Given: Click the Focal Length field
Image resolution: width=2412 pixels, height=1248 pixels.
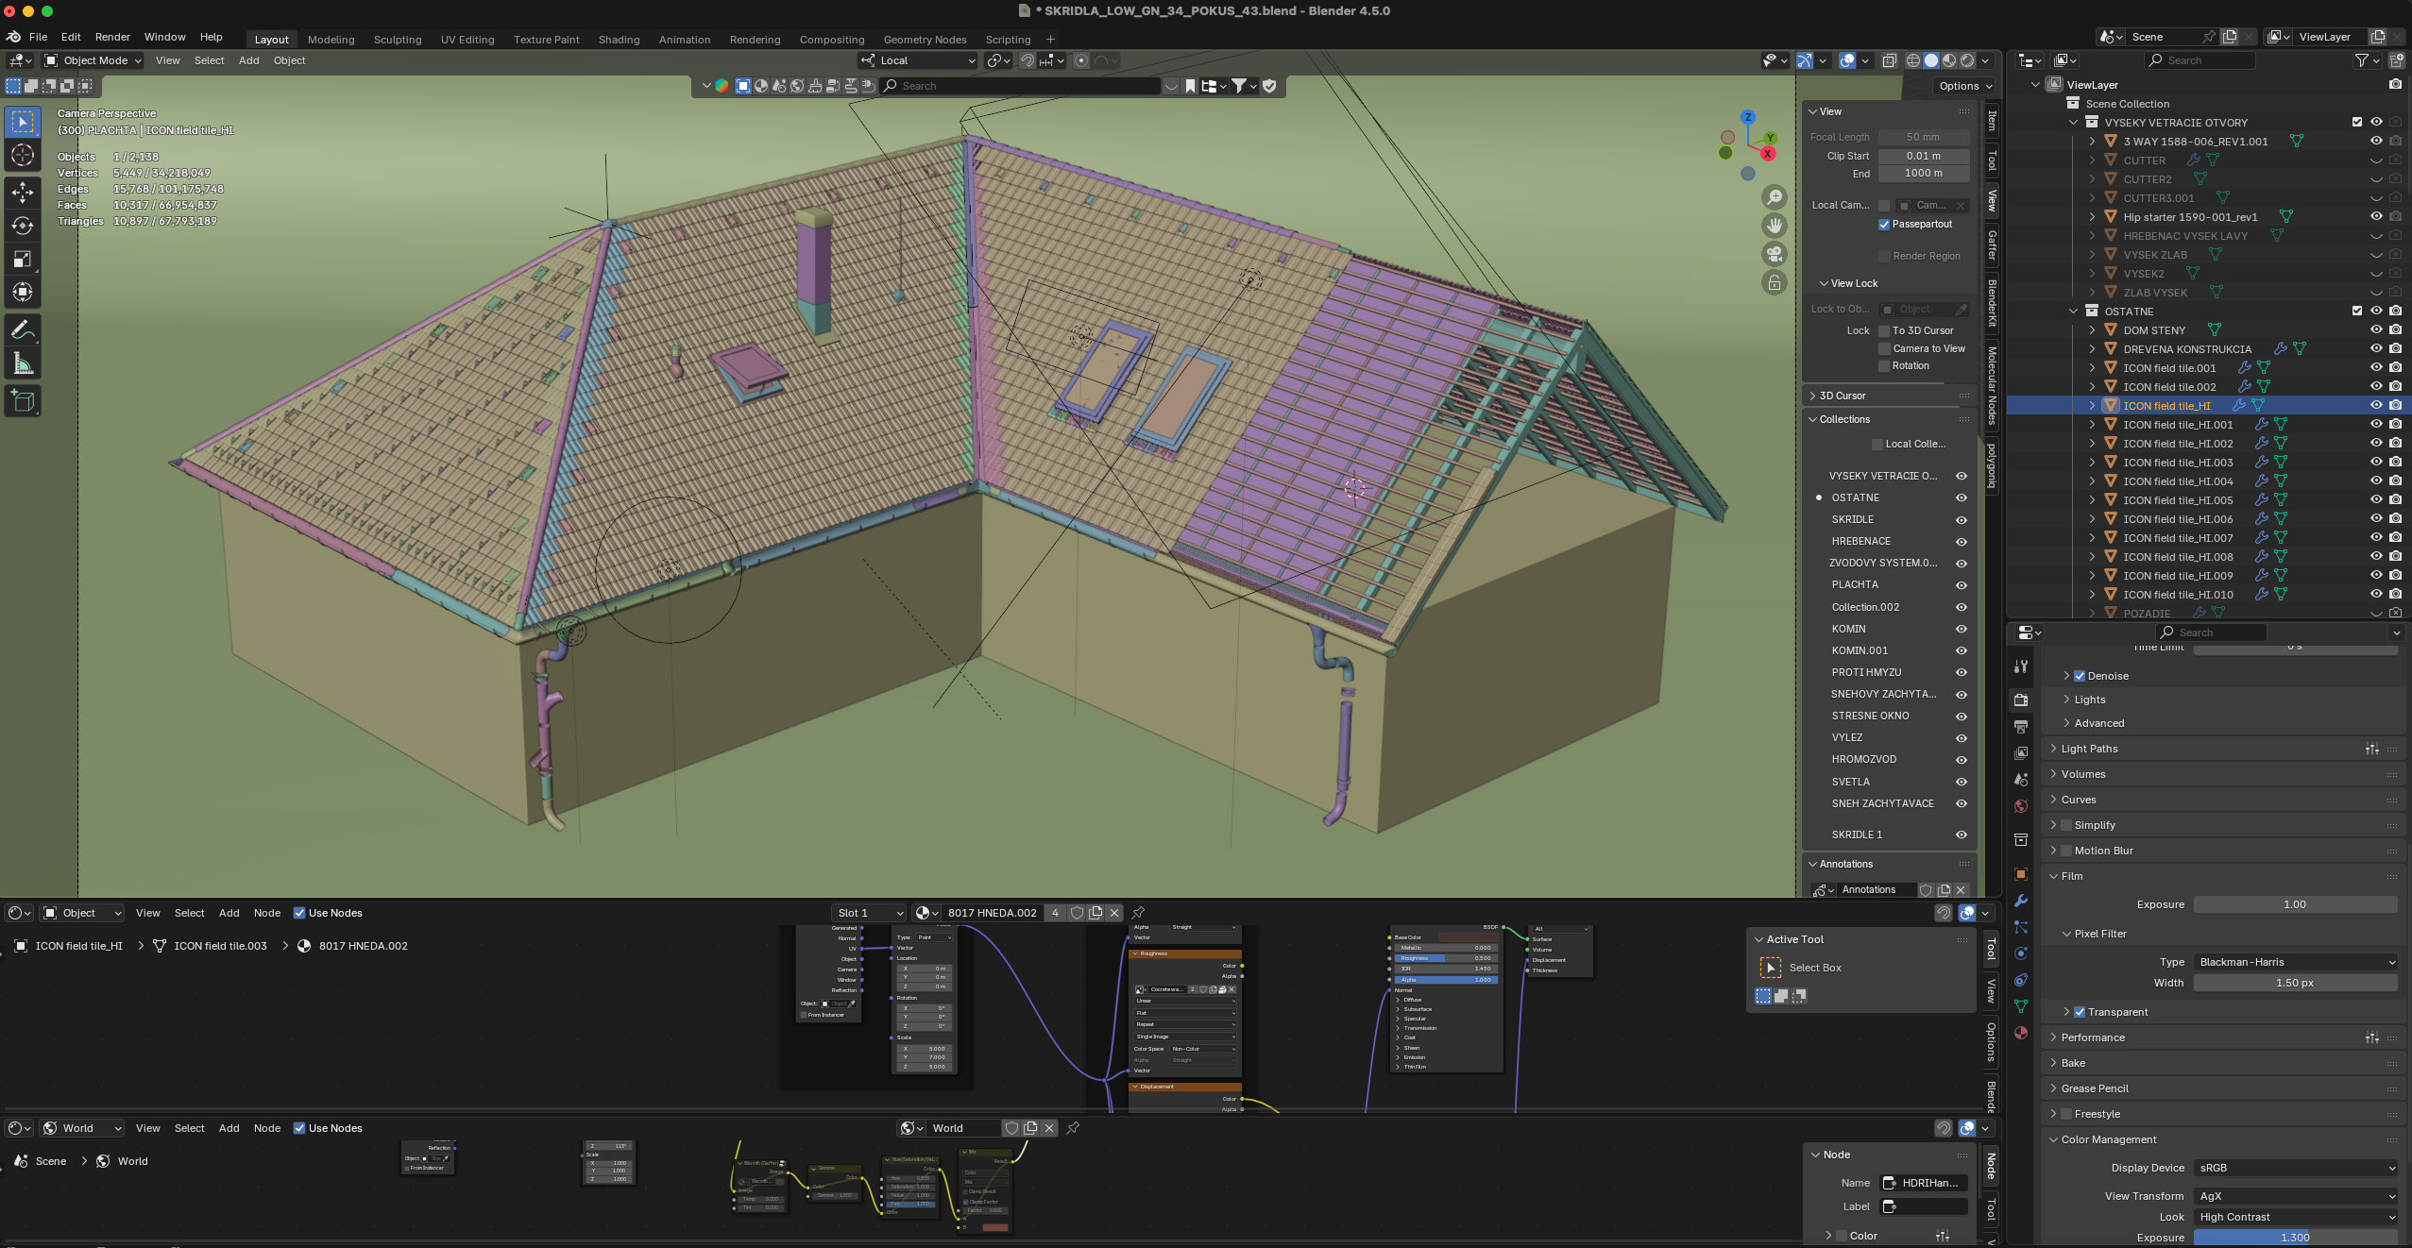Looking at the screenshot, I should click(1923, 137).
